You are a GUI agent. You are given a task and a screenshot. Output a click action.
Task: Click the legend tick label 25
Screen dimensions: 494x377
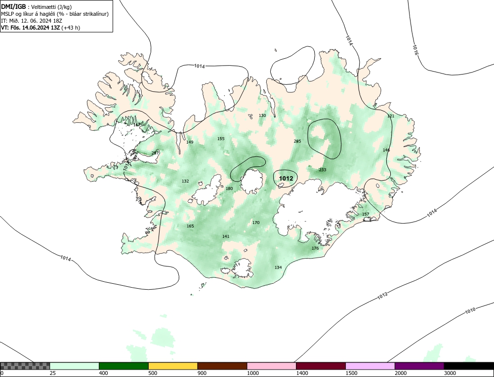[x=53, y=373]
